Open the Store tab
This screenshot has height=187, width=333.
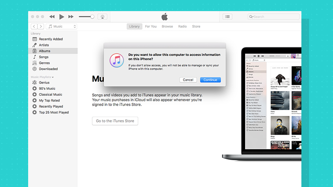[196, 26]
